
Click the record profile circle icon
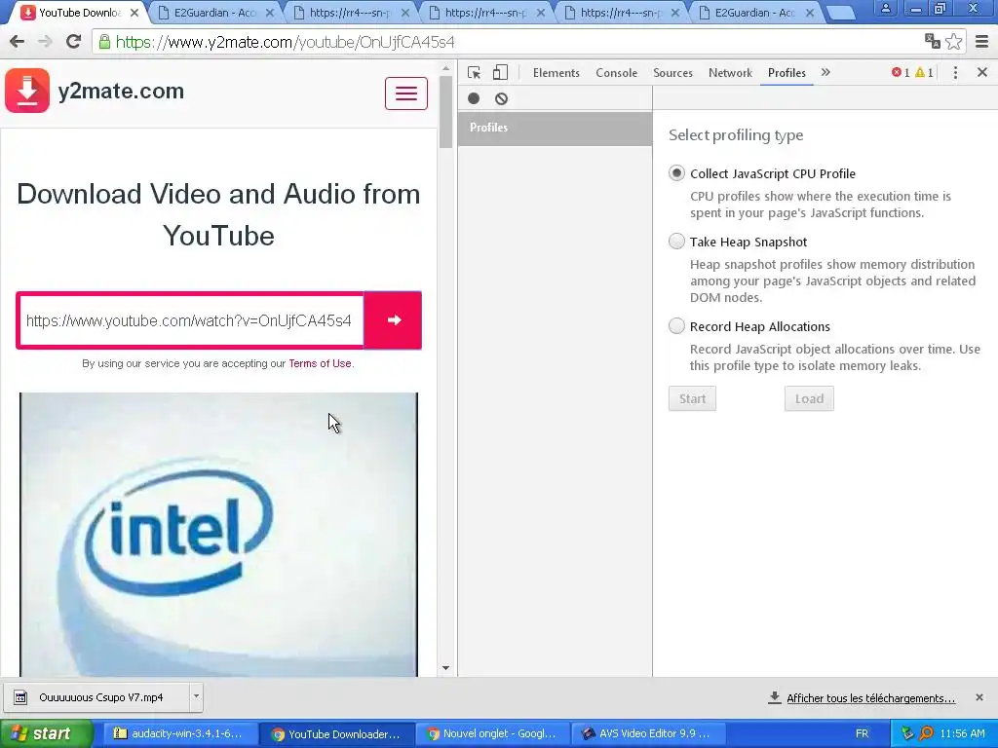click(x=474, y=98)
